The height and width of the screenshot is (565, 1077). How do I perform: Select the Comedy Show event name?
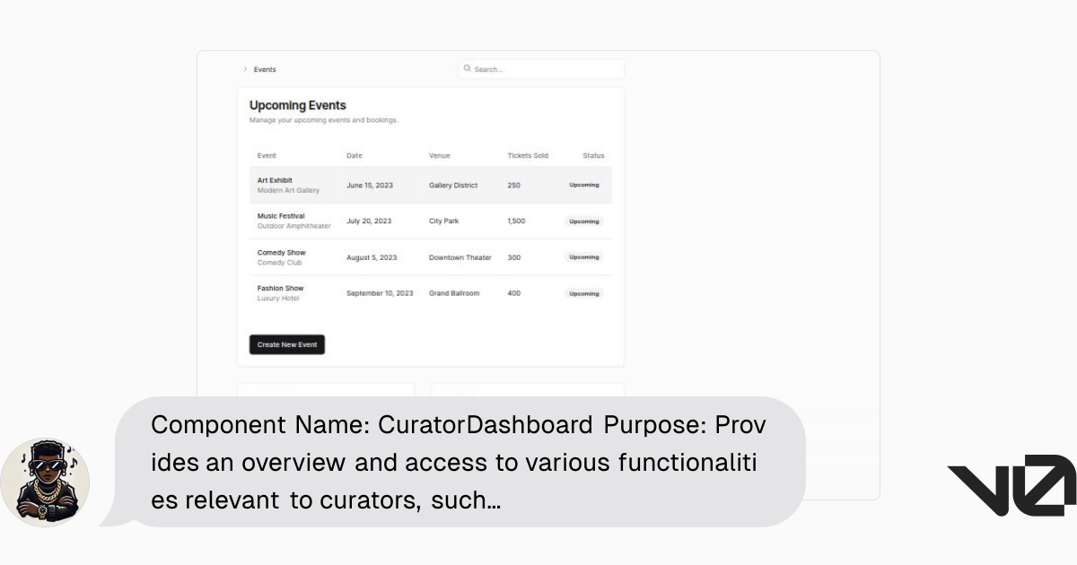pos(282,253)
